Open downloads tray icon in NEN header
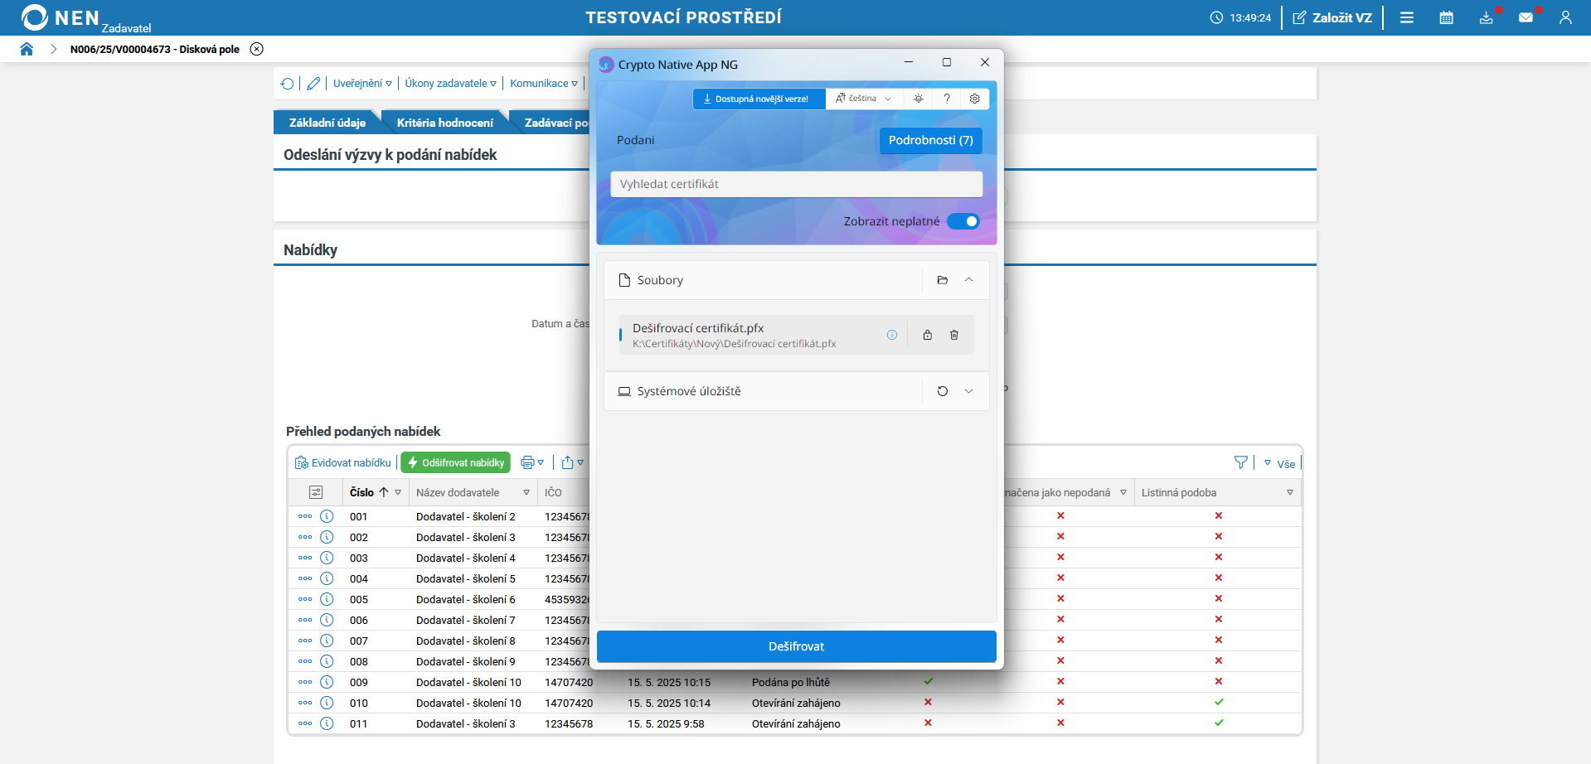Image resolution: width=1591 pixels, height=764 pixels. coord(1487,17)
